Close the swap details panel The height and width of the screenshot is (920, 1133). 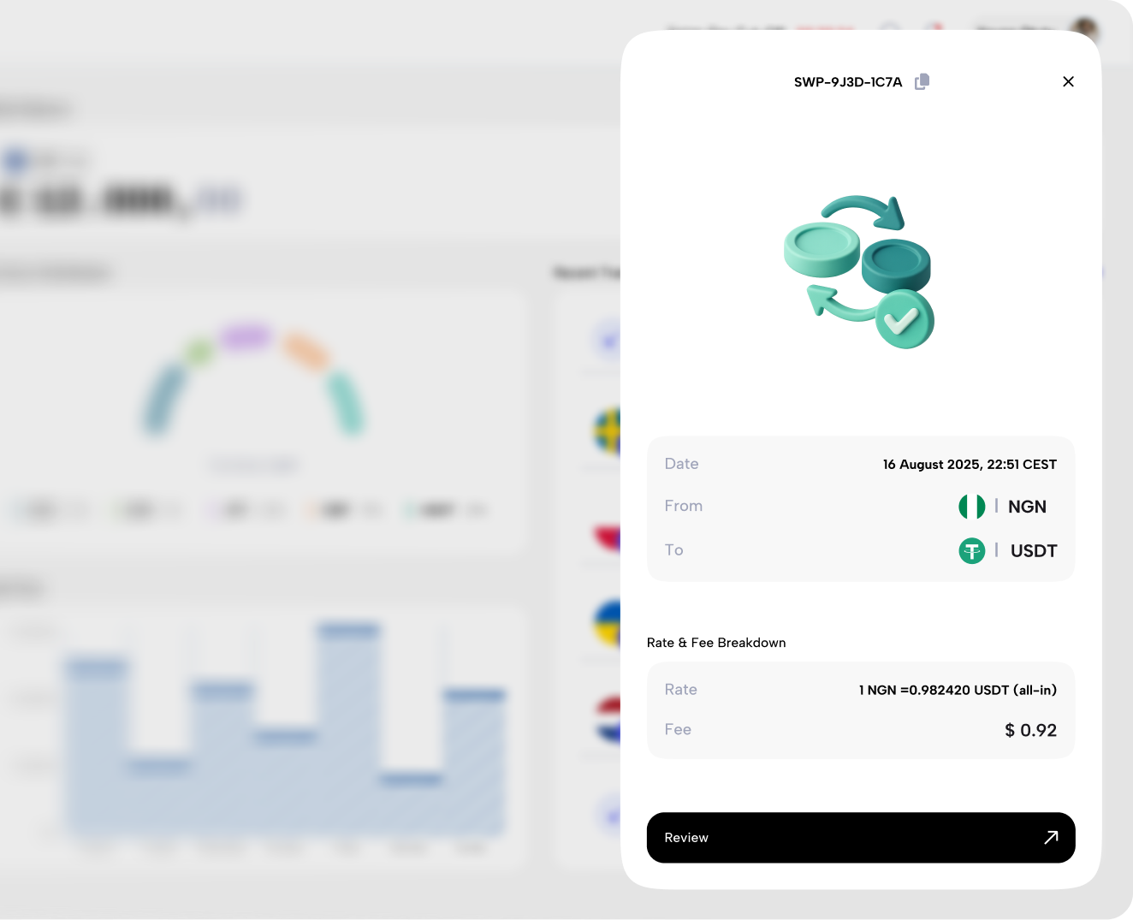pos(1068,81)
